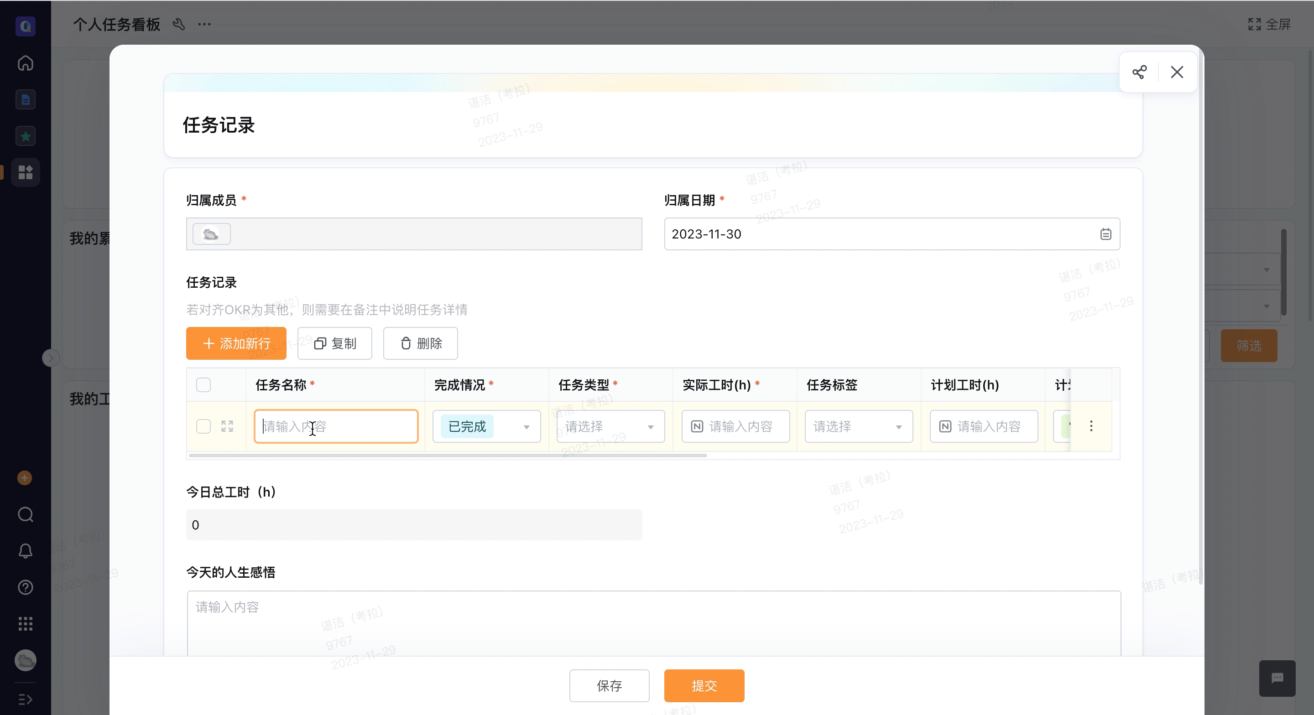Open the 完成情况 dropdown showing 已完成
The height and width of the screenshot is (715, 1314).
487,426
